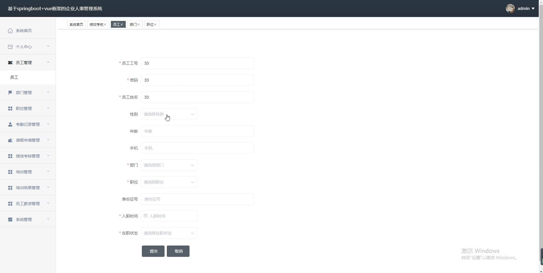Expand the 系统管理 menu chevron

(x=48, y=219)
